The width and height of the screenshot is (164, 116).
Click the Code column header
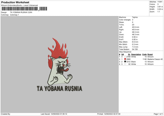coord(145,54)
